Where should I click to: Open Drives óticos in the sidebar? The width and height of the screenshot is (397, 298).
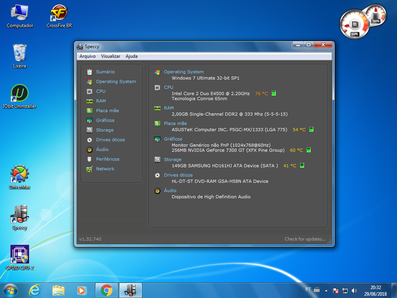(x=110, y=140)
